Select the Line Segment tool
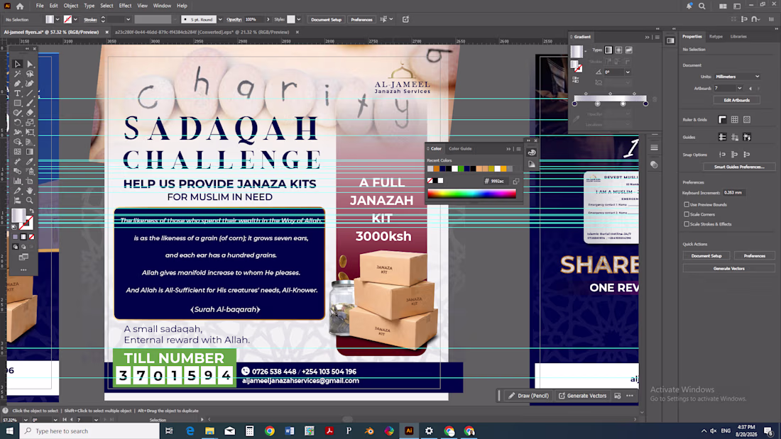This screenshot has width=781, height=439. click(x=30, y=94)
